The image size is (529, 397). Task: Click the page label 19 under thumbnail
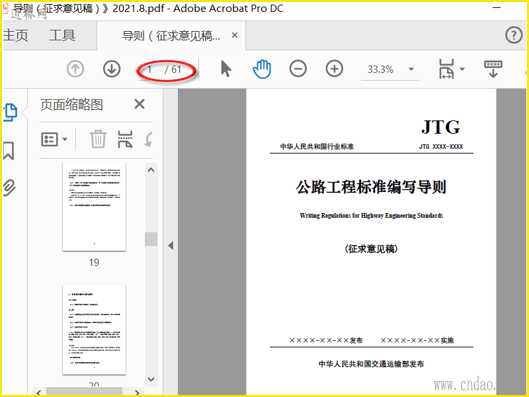[94, 262]
